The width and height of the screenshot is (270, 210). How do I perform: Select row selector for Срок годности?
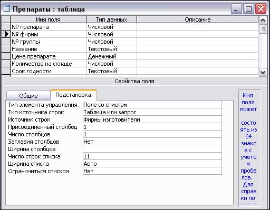(x=6, y=71)
